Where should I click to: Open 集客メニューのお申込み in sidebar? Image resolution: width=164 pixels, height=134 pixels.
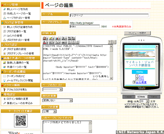point(20,103)
